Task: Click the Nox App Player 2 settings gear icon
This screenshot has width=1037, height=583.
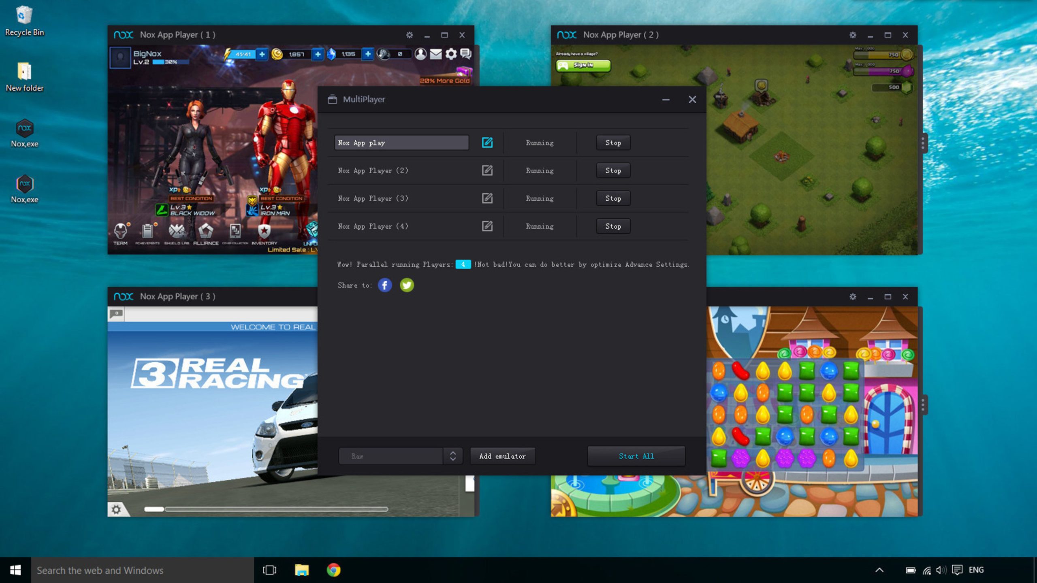Action: point(852,34)
